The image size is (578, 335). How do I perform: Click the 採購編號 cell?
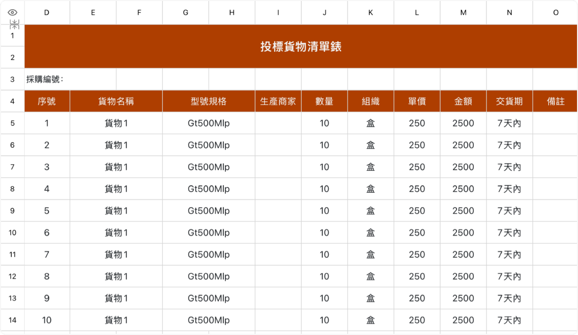[x=70, y=79]
